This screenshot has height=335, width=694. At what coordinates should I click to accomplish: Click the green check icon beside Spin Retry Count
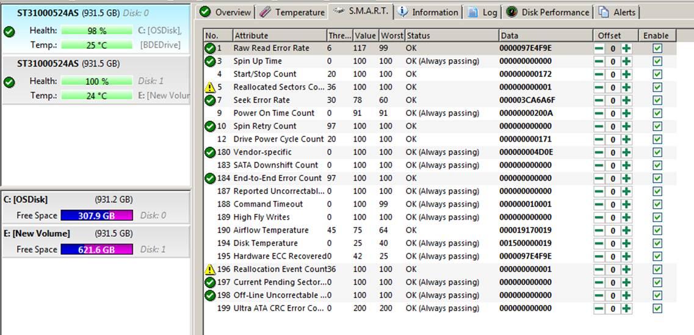[210, 126]
